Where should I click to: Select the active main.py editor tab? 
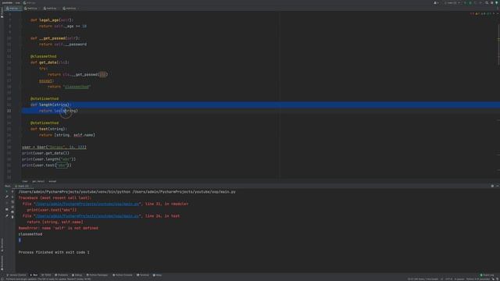click(x=12, y=9)
